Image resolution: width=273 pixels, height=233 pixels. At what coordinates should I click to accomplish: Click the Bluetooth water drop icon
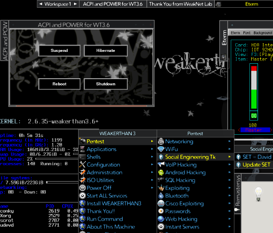click(161, 196)
